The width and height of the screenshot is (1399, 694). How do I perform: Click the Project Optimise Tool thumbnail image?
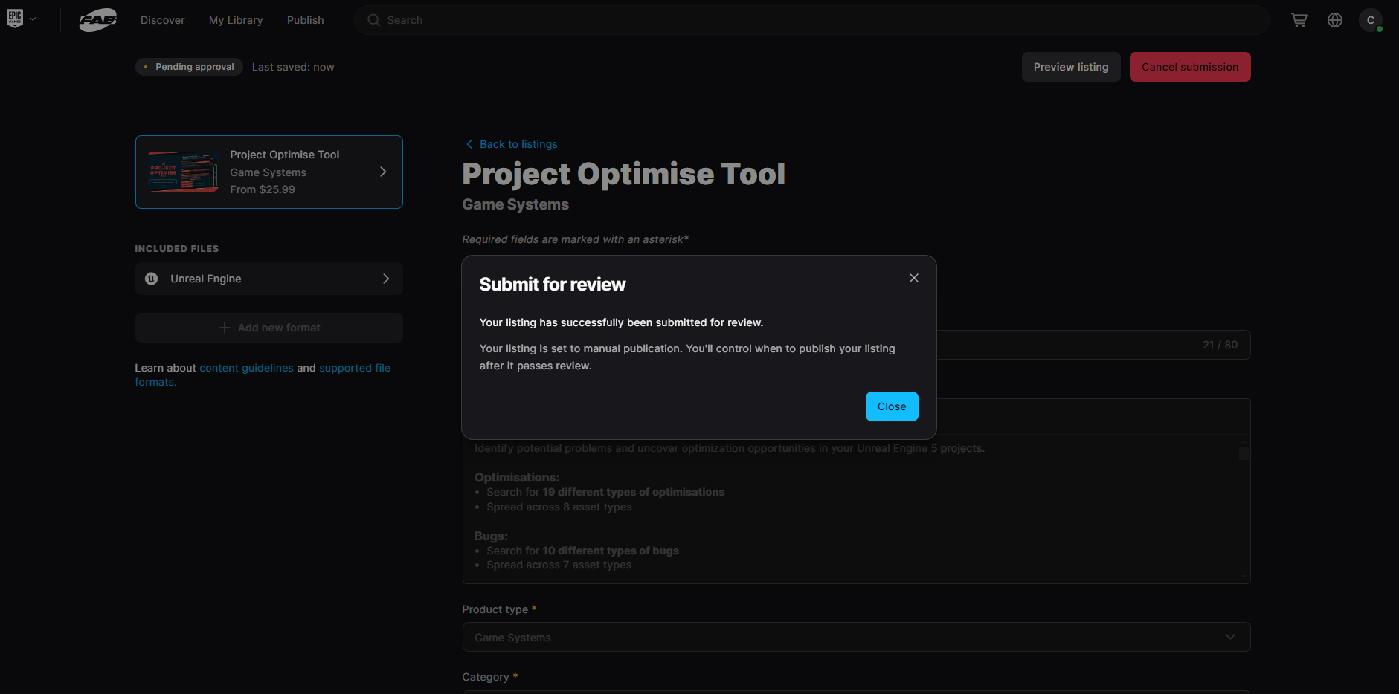[x=183, y=172]
